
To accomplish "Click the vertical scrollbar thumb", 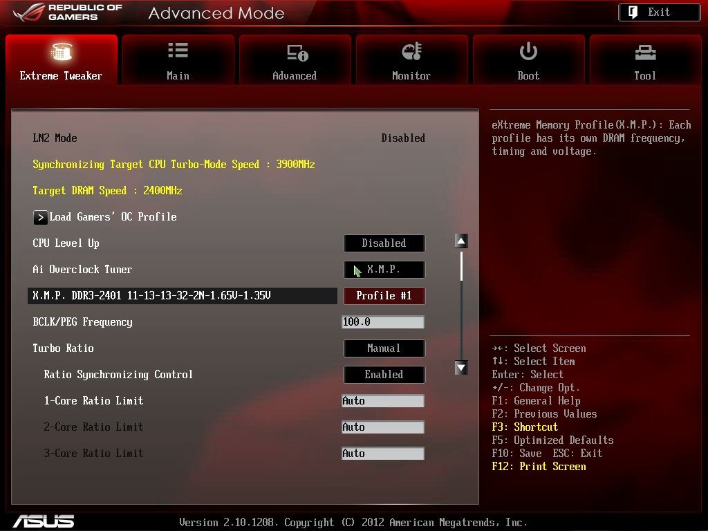I will pyautogui.click(x=461, y=266).
